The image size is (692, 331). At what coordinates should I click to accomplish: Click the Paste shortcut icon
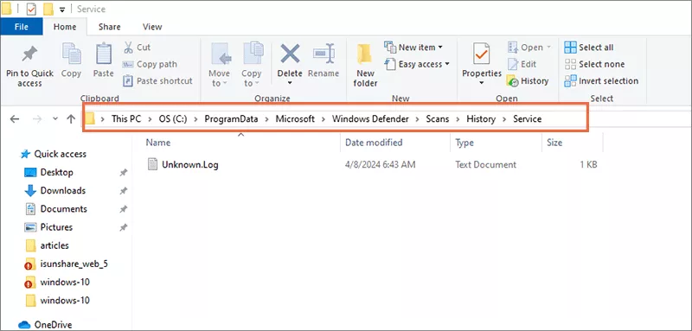tap(128, 81)
